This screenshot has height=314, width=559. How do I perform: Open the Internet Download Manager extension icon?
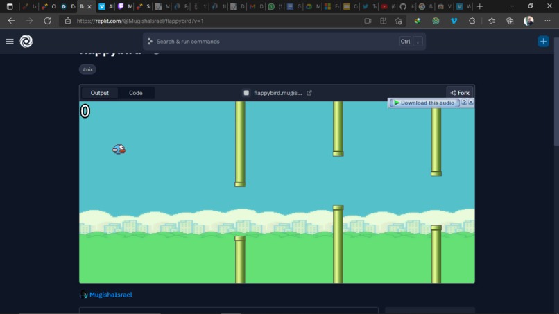coord(418,21)
